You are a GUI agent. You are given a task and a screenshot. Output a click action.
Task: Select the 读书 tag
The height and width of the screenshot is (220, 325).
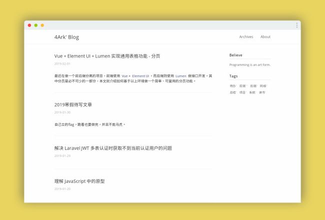point(262,92)
